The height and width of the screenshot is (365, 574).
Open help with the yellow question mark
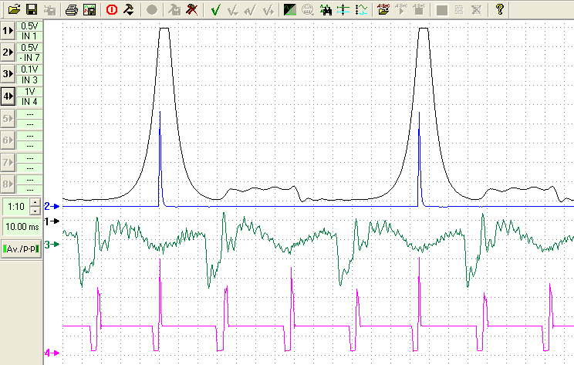500,9
